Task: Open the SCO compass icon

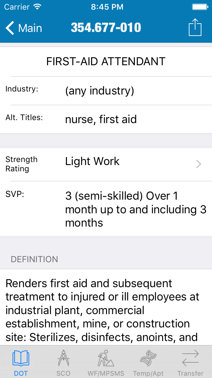Action: [63, 358]
